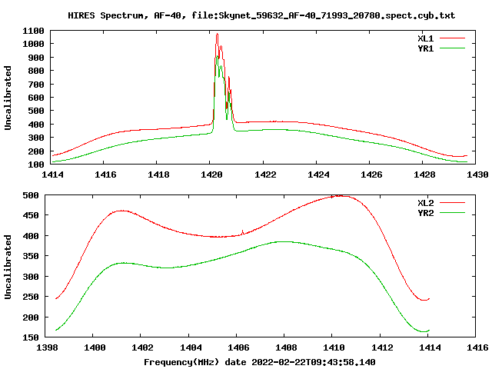Click the XL2 legend label
492x369 pixels.
tap(425, 203)
